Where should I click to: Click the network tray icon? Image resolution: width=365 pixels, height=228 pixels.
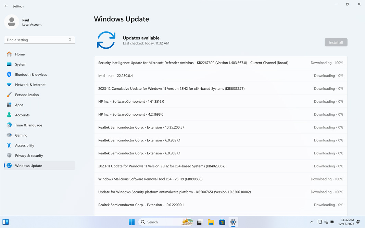click(320, 222)
